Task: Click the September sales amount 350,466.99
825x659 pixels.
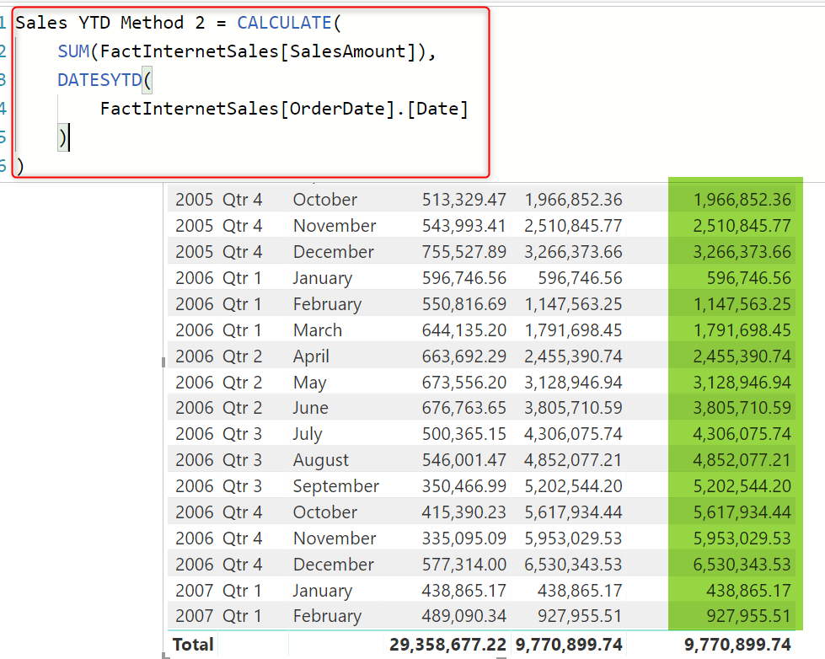Action: (463, 486)
